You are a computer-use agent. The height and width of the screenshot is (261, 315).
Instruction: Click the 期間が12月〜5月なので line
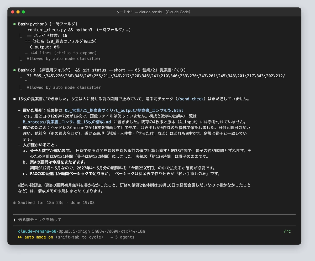(x=123, y=168)
